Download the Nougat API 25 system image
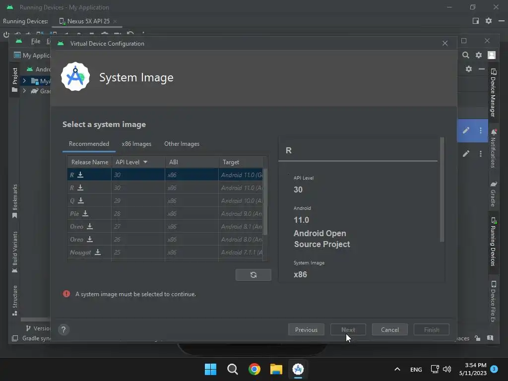508x381 pixels. [x=98, y=252]
